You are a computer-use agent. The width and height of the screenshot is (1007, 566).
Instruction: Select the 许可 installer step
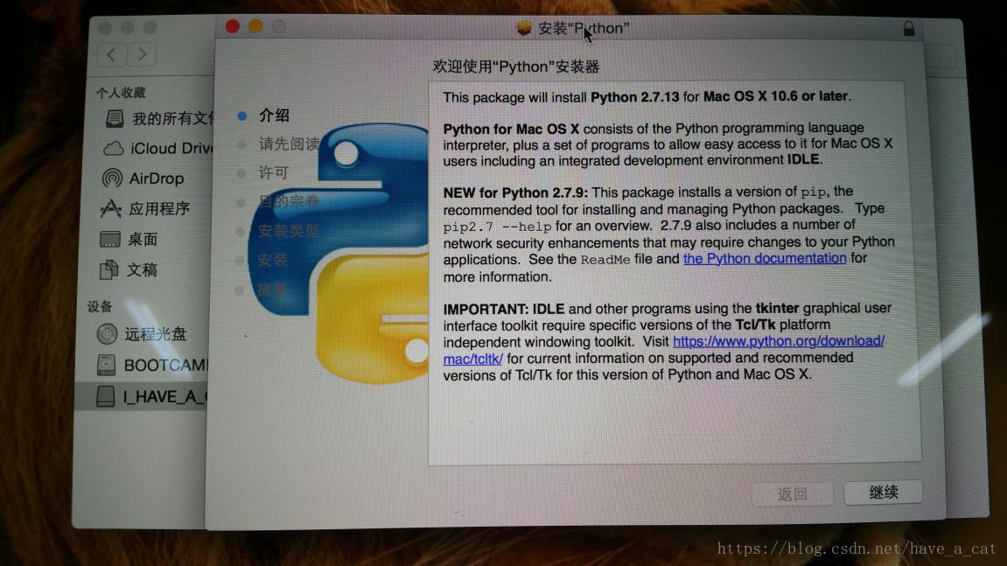click(x=274, y=173)
